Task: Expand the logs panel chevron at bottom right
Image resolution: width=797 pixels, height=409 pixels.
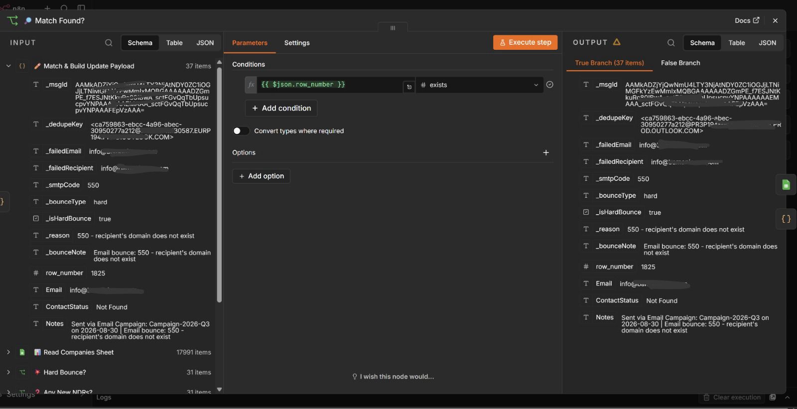Action: [787, 398]
